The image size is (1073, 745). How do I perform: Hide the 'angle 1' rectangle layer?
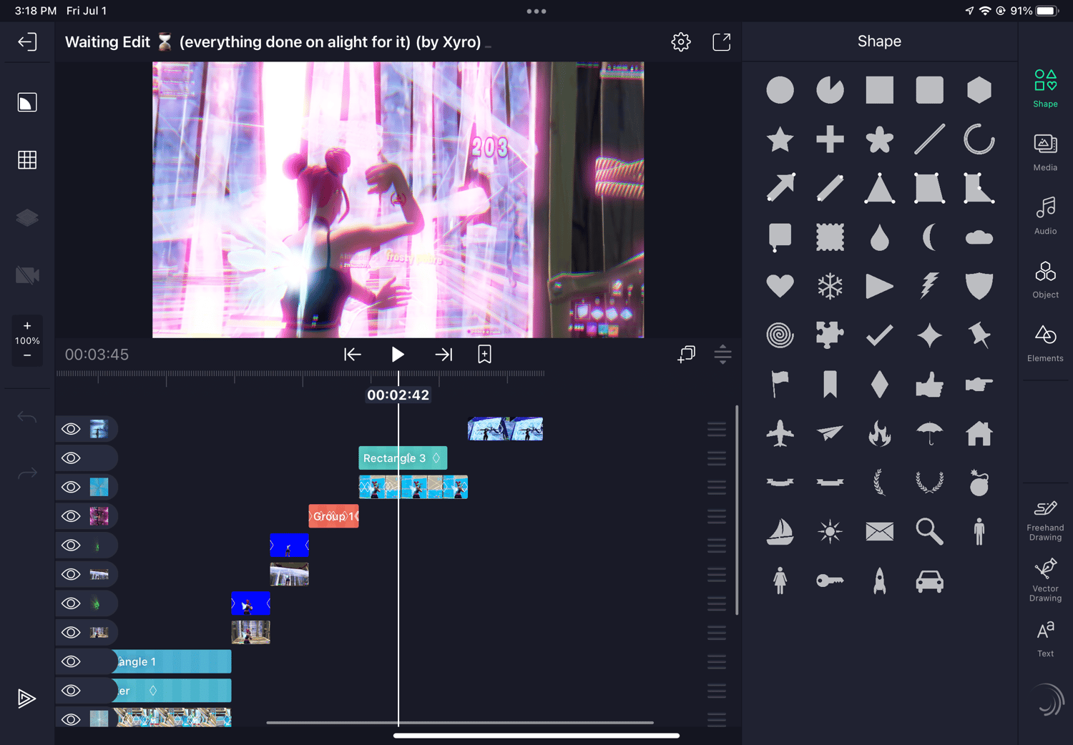click(x=71, y=661)
